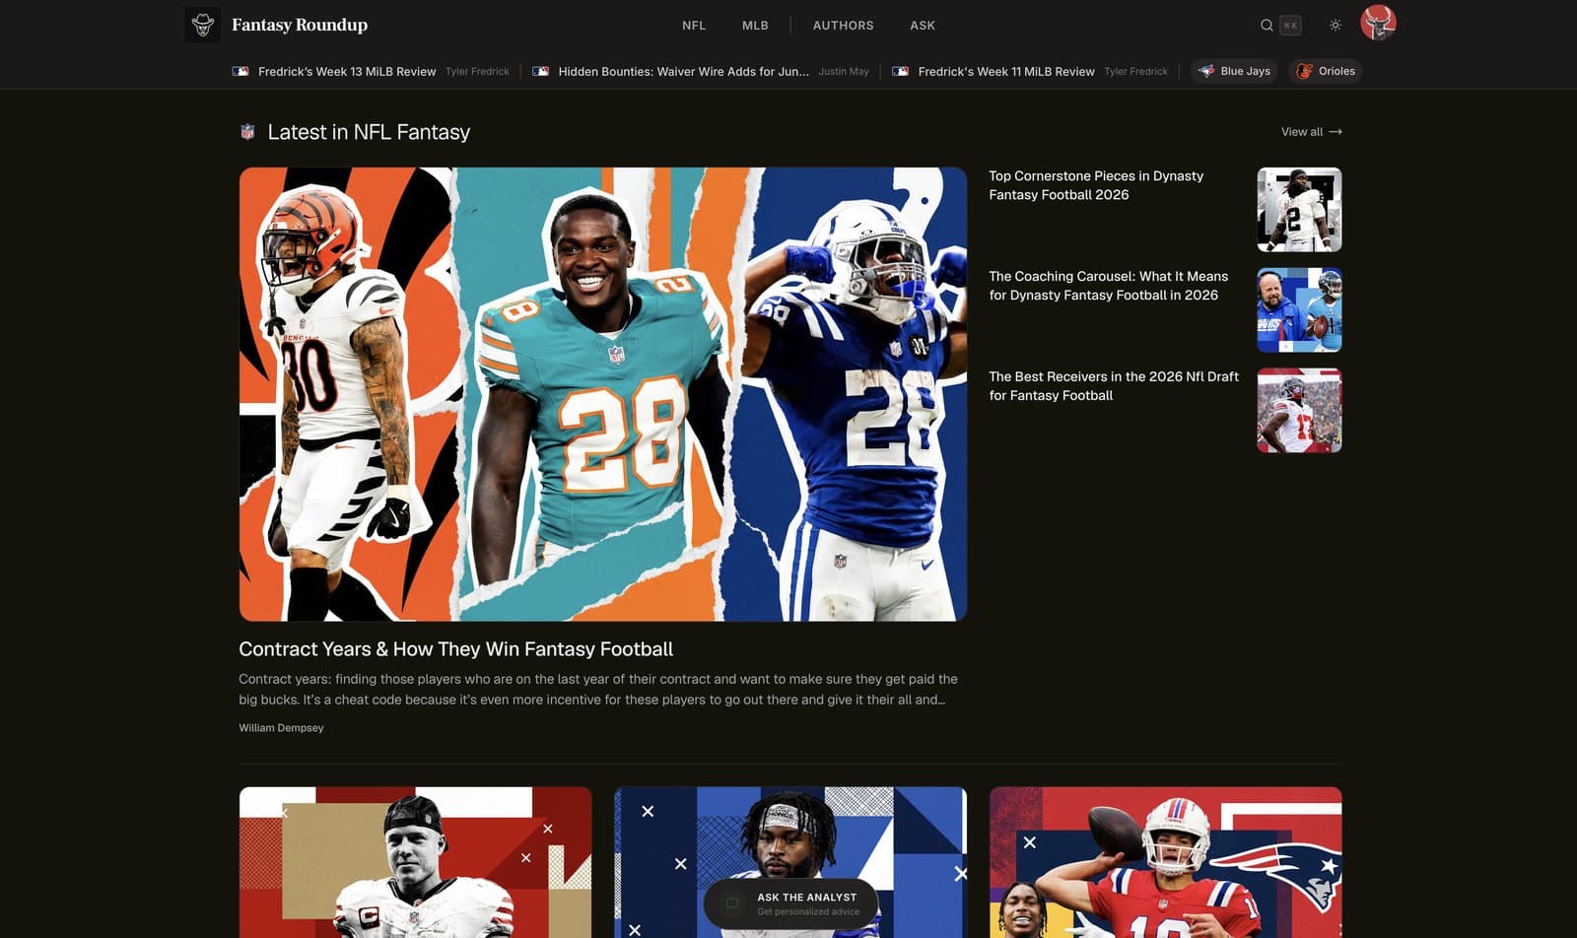This screenshot has width=1577, height=938.
Task: Click the View all link
Action: click(1311, 132)
